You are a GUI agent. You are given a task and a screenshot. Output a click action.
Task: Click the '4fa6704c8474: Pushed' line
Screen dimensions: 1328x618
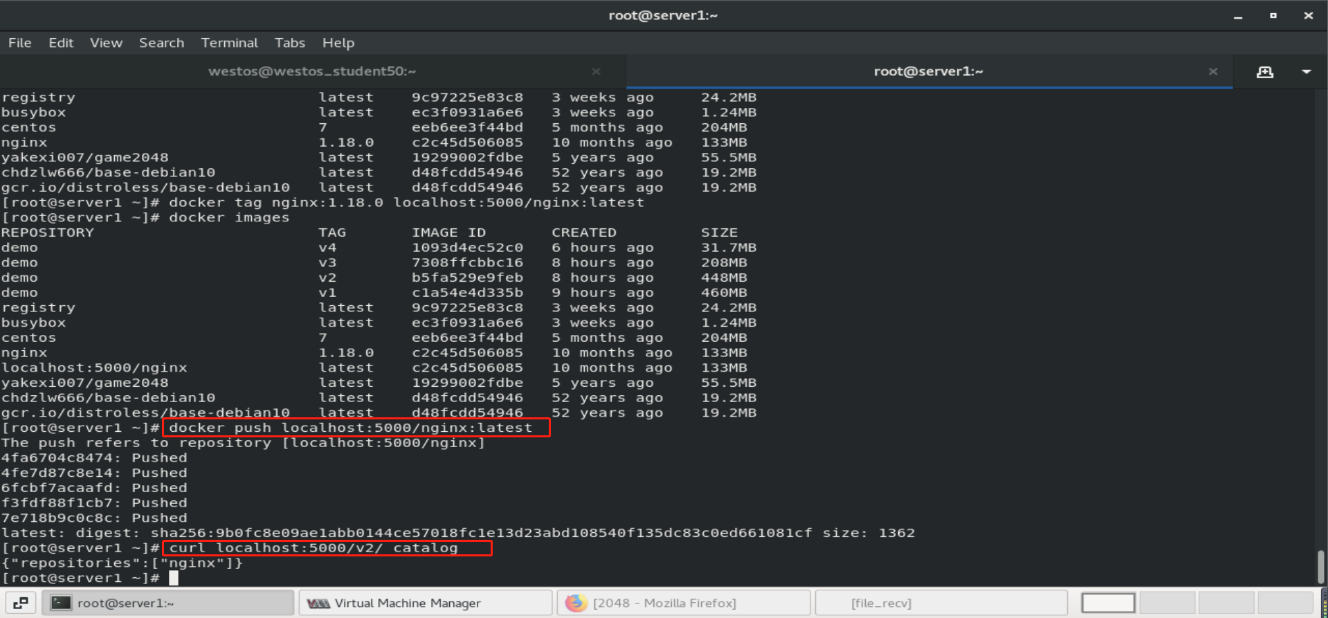point(94,458)
